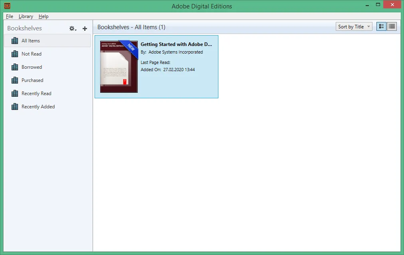Click the Recently Read bookshelf icon
The height and width of the screenshot is (255, 404).
click(x=15, y=94)
